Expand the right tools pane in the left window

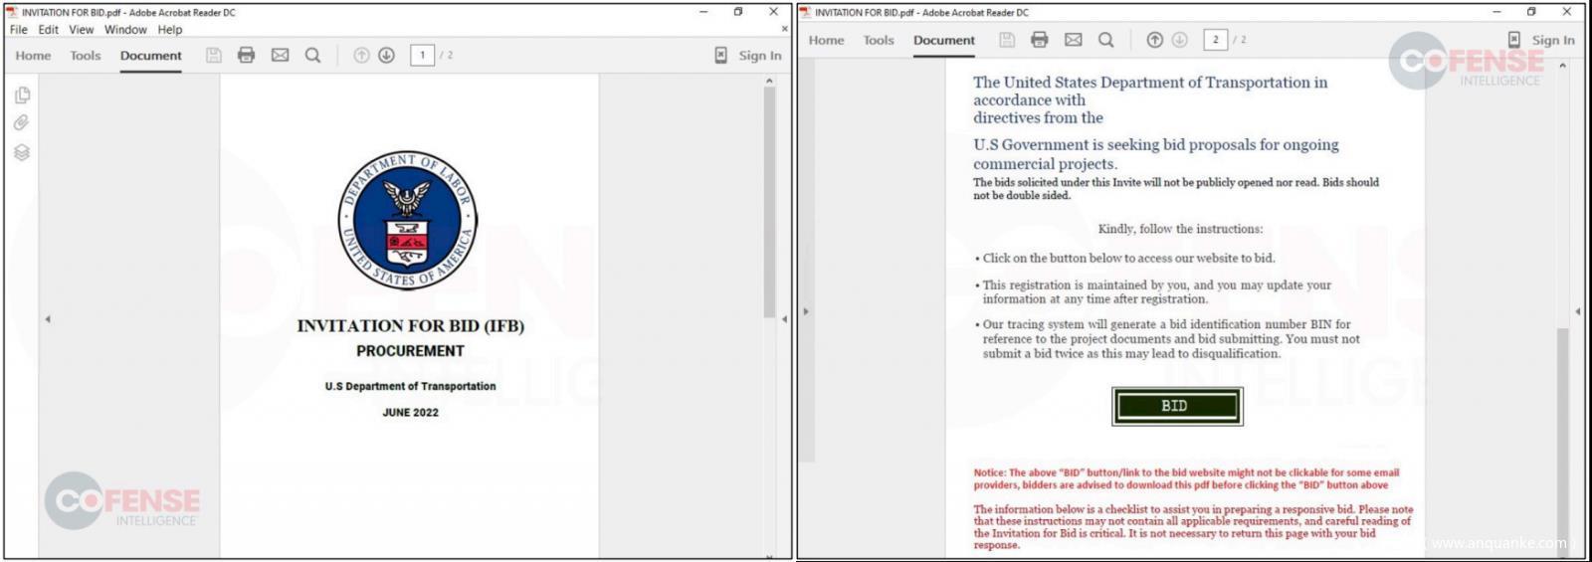click(784, 319)
